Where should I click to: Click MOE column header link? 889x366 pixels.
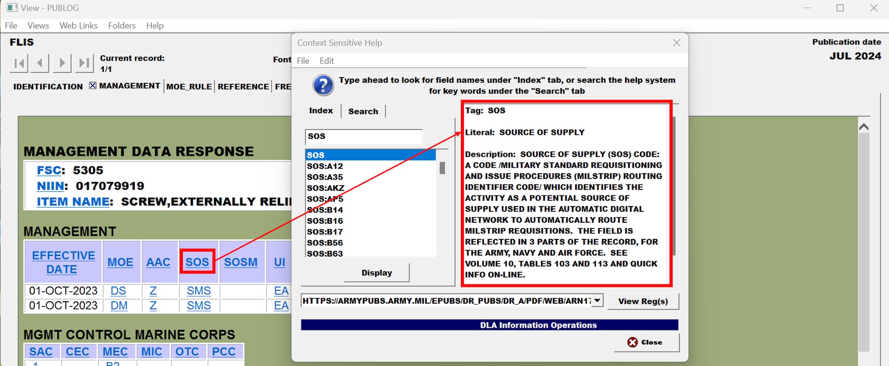pyautogui.click(x=120, y=262)
